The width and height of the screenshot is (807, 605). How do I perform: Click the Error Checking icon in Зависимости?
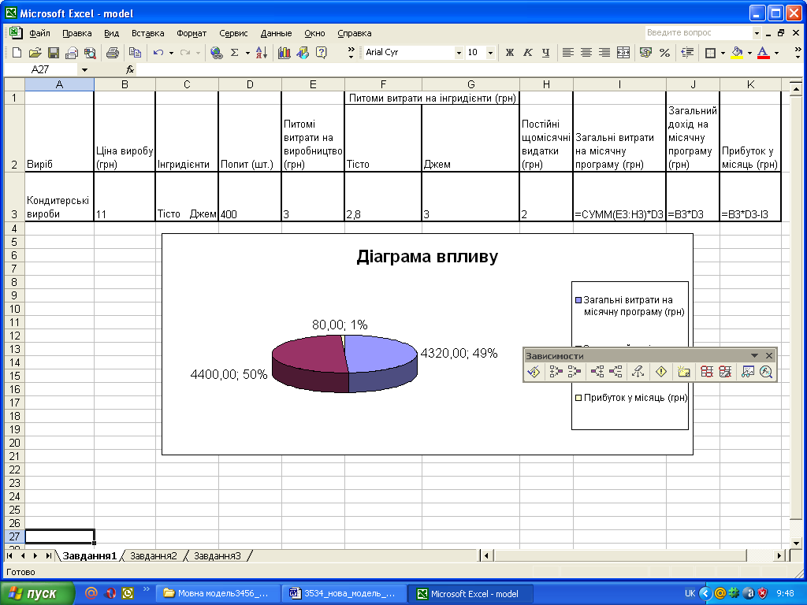534,372
